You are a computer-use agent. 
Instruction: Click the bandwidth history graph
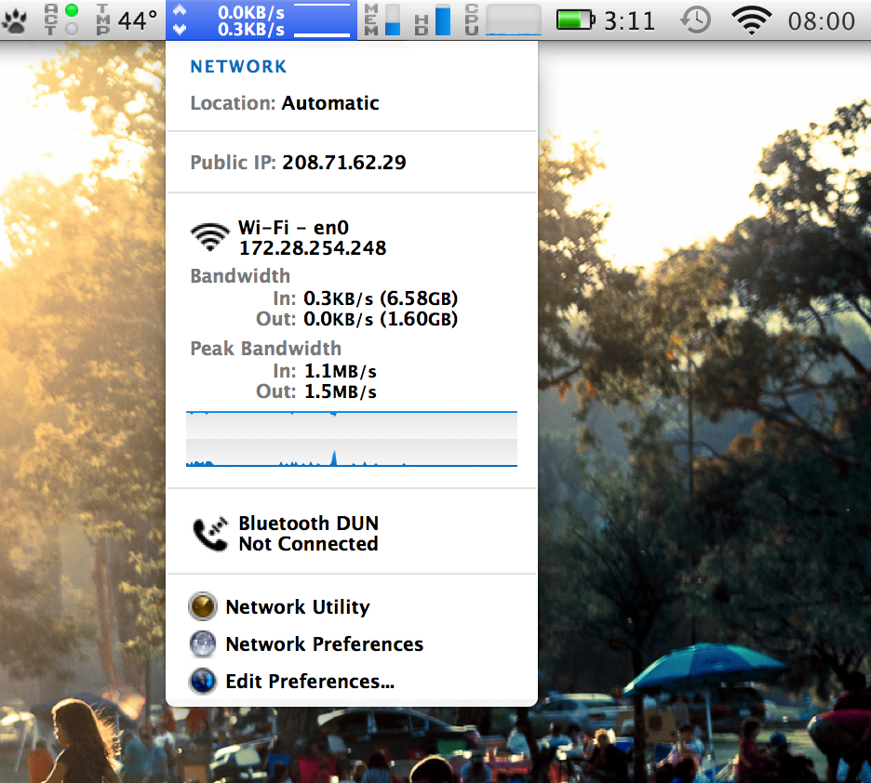352,439
